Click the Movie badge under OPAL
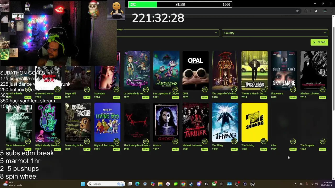335x188 pixels. [x=205, y=97]
